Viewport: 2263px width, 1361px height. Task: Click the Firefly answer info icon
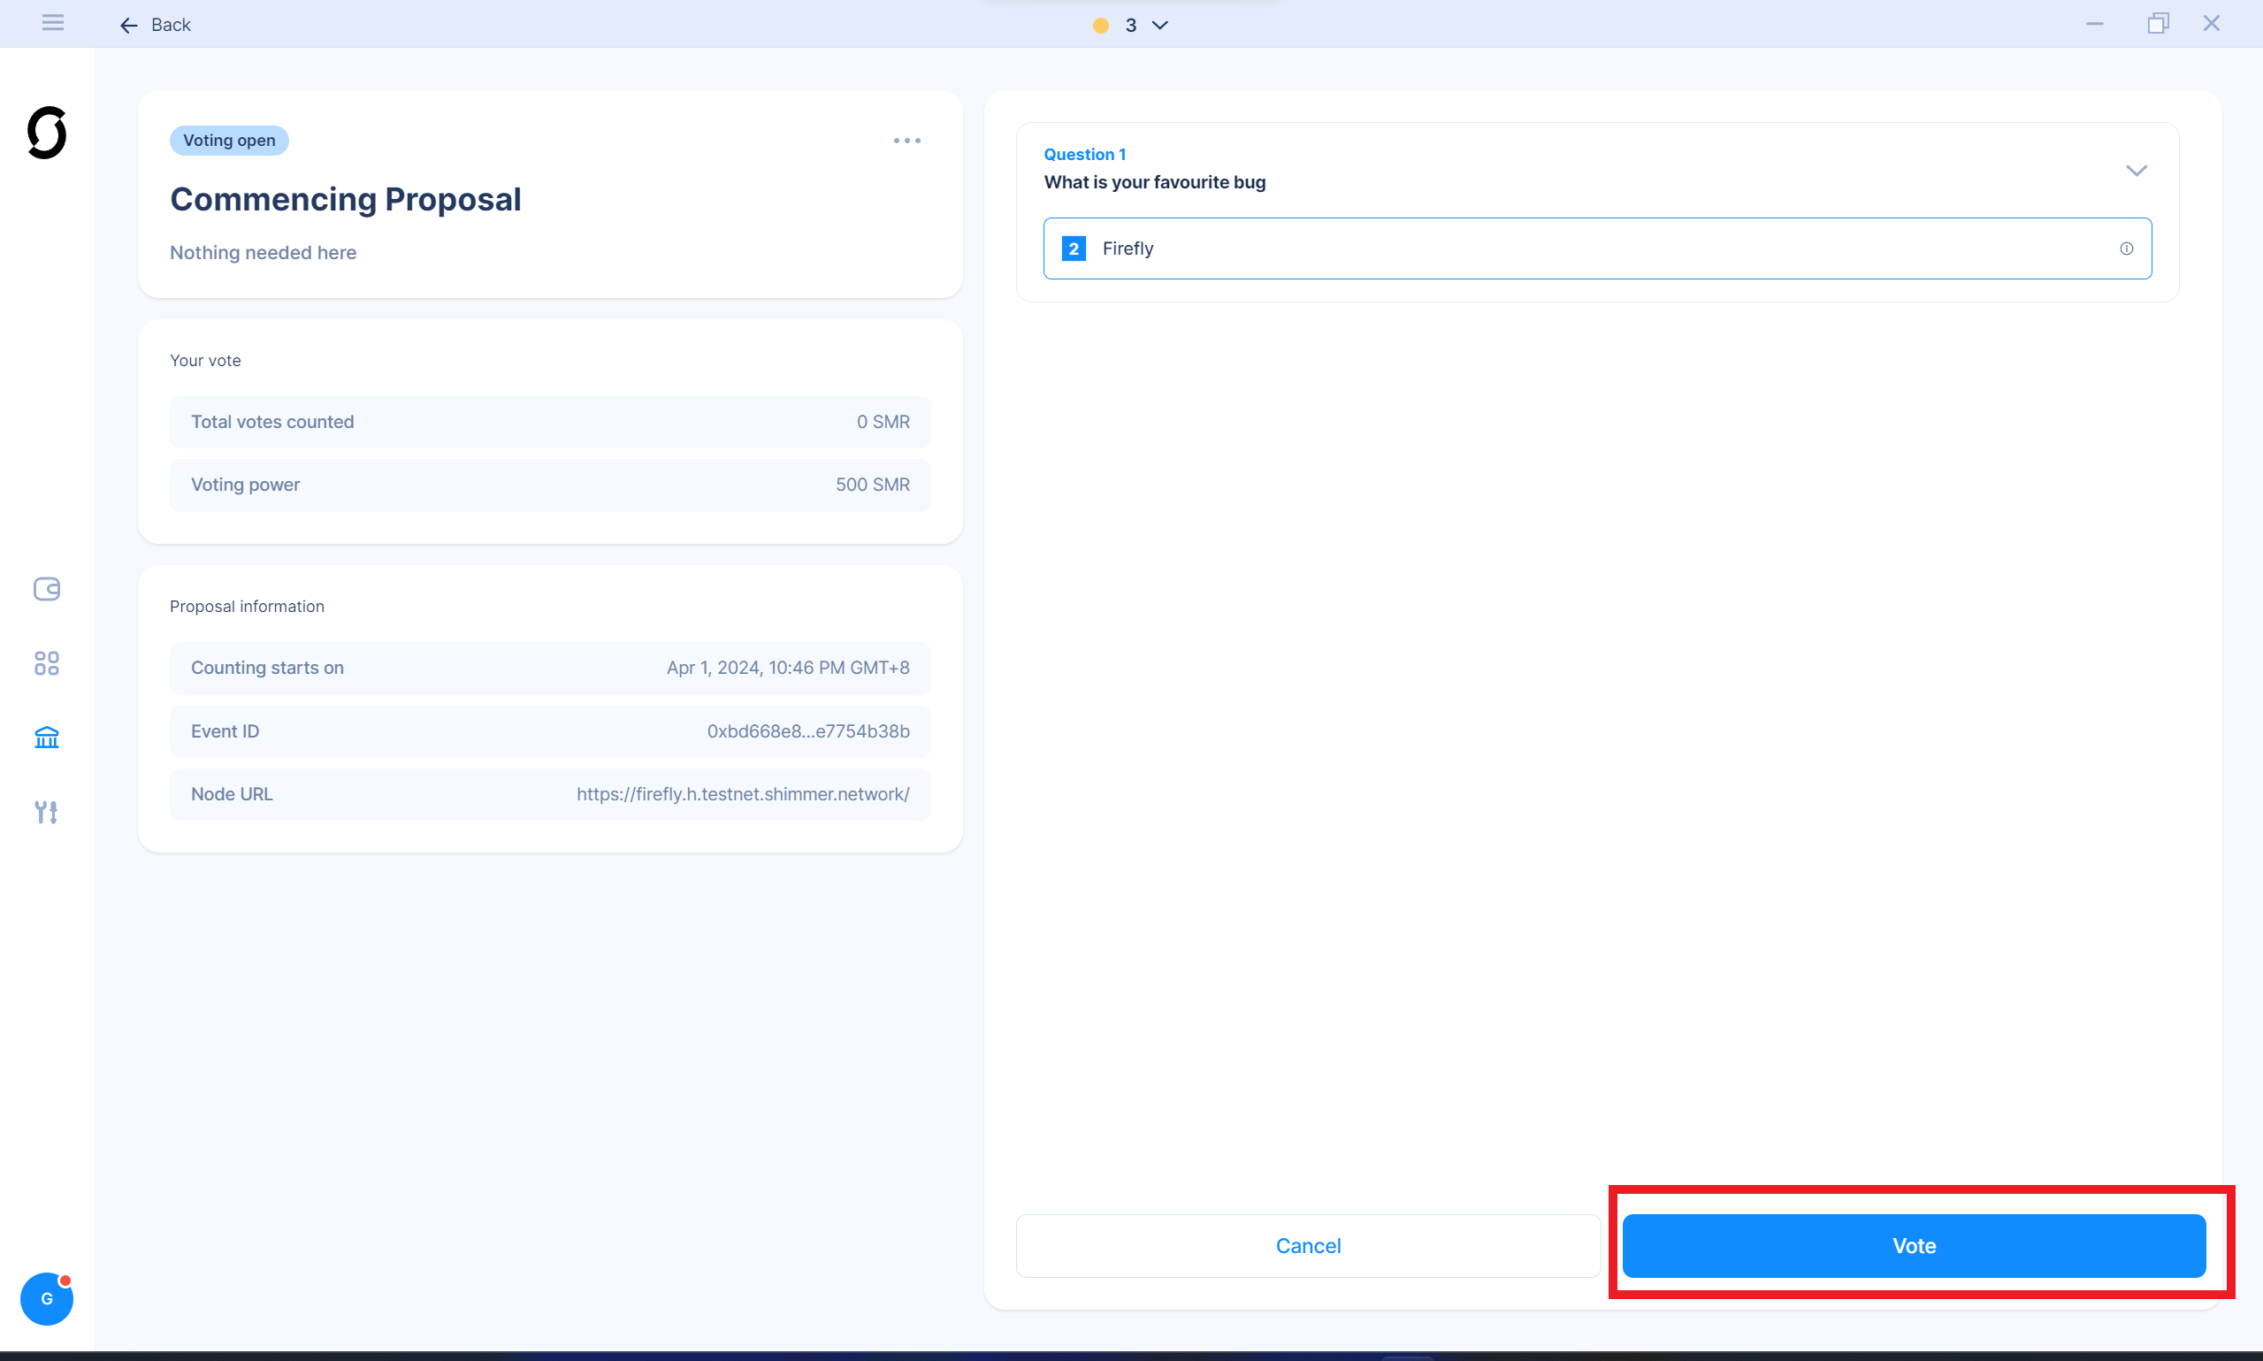click(2127, 248)
